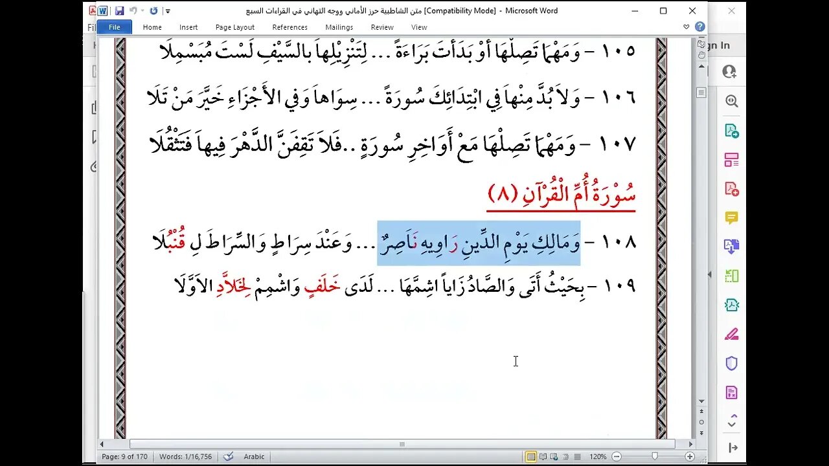The height and width of the screenshot is (466, 829).
Task: Open the View tab
Action: coord(419,27)
